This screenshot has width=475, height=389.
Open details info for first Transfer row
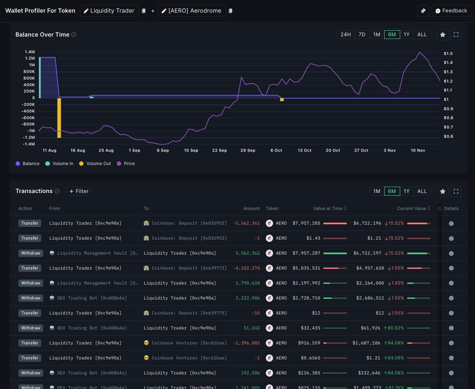(x=451, y=224)
